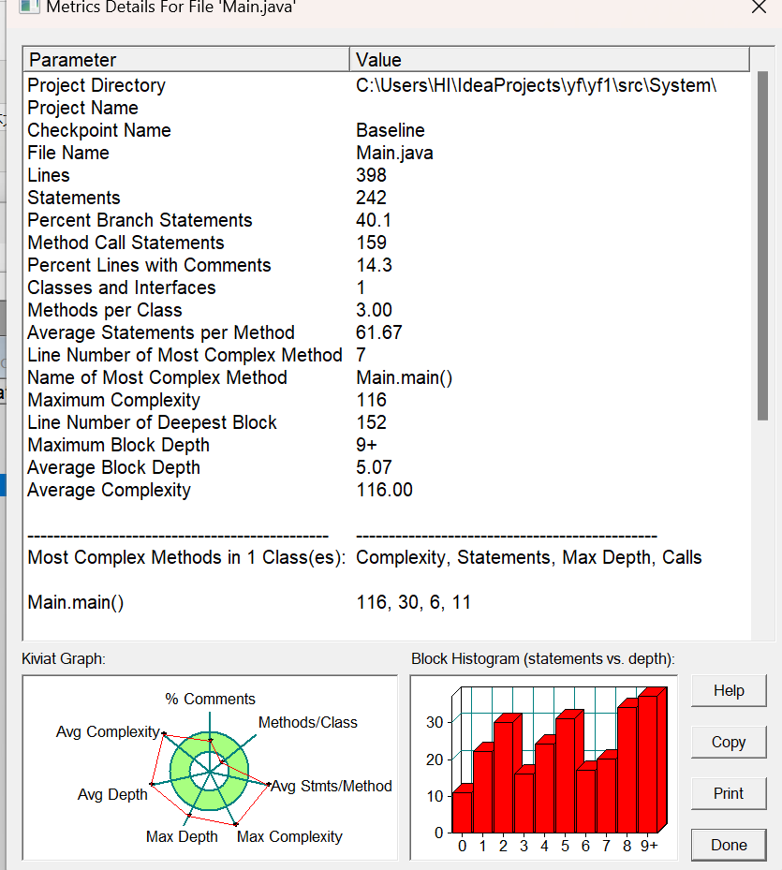Click the metrics window title icon
Viewport: 782px width, 870px height.
(29, 7)
